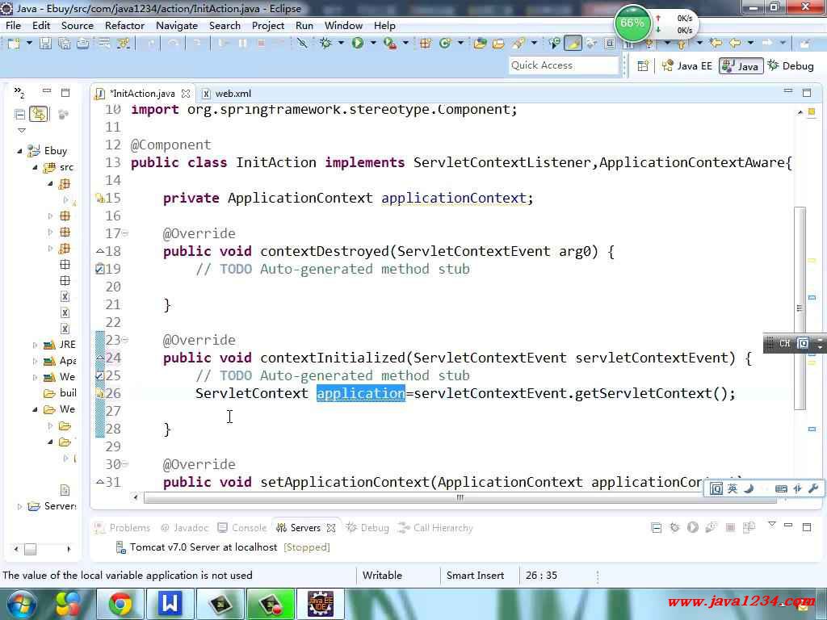Click the Last Edit Location arrow icon

pos(716,44)
